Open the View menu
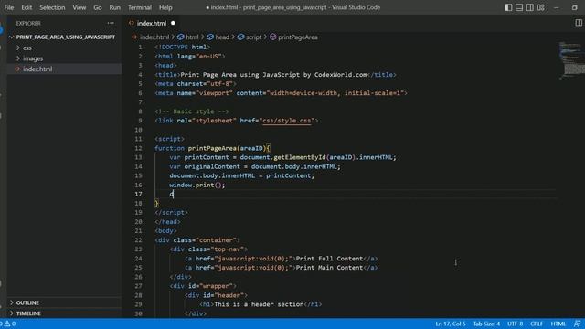Viewport: 585px width, 329px height. click(x=80, y=7)
